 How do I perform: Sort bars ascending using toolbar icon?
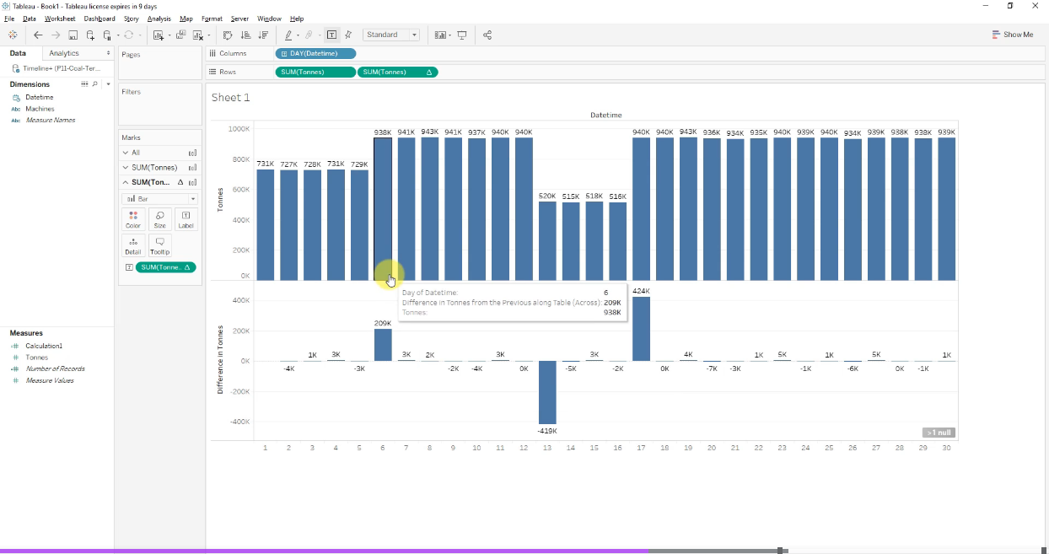click(x=245, y=35)
